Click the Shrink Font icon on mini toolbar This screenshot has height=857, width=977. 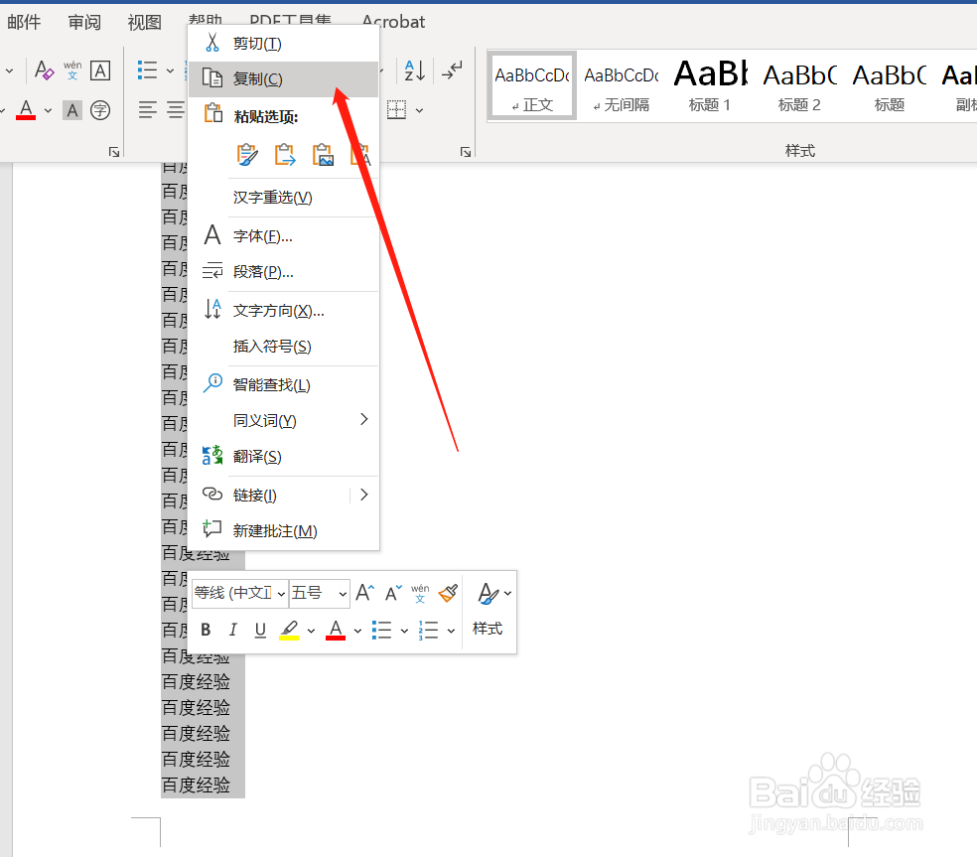[x=392, y=593]
